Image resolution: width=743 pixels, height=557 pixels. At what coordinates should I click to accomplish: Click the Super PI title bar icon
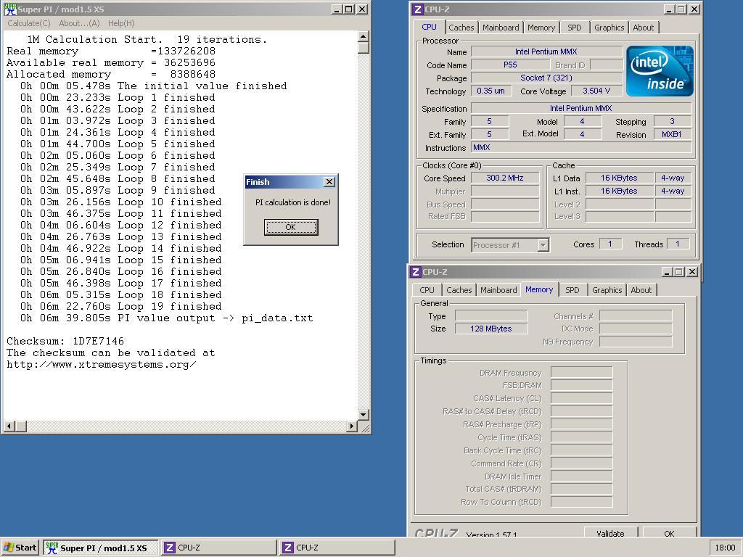tap(10, 9)
